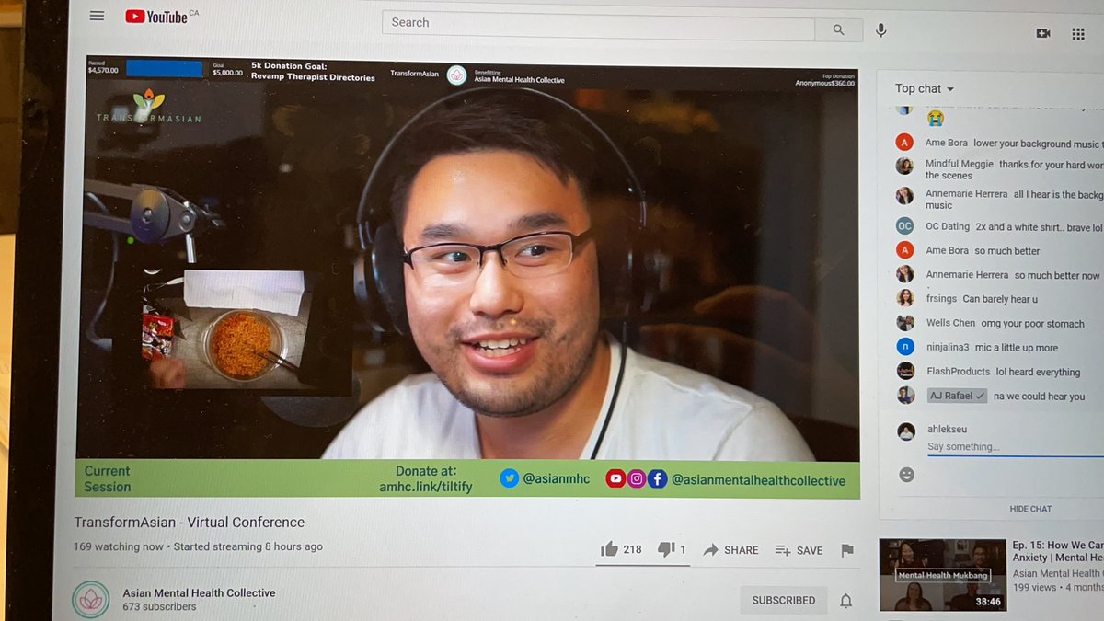This screenshot has width=1104, height=621.
Task: Open the create video camera icon
Action: click(1043, 33)
